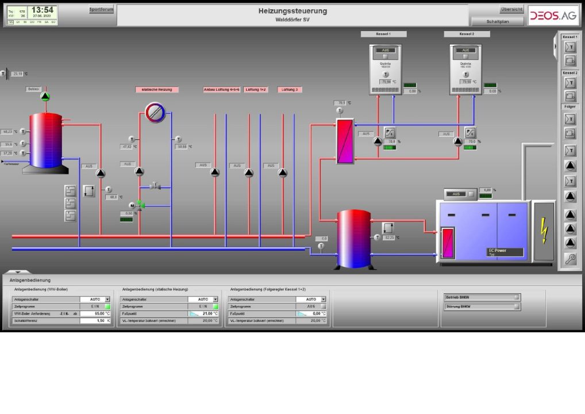
Task: Collapse the Anlagenbedienung bottom panel arrow
Action: coord(17,272)
